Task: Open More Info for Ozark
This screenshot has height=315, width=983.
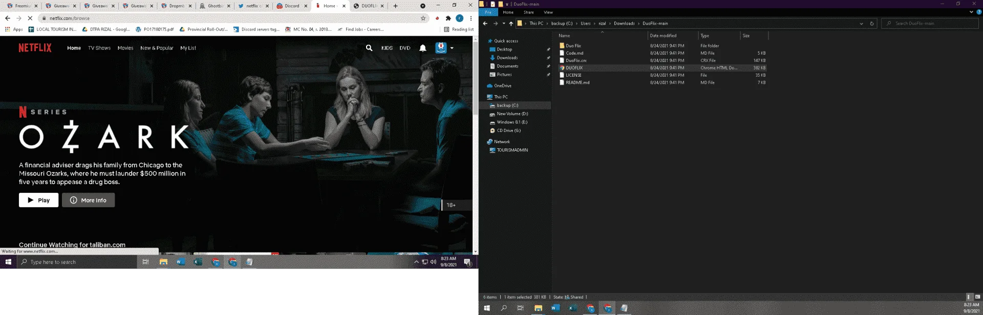Action: 89,200
